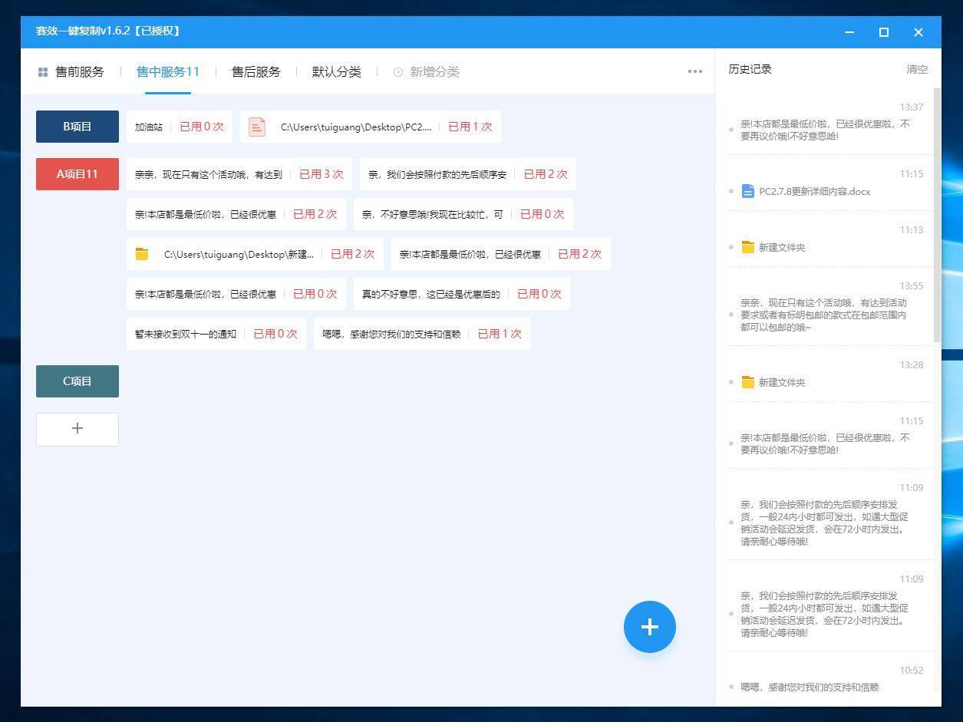Click the 赛效一键复制v1.6.2 window title
963x722 pixels.
(x=108, y=31)
